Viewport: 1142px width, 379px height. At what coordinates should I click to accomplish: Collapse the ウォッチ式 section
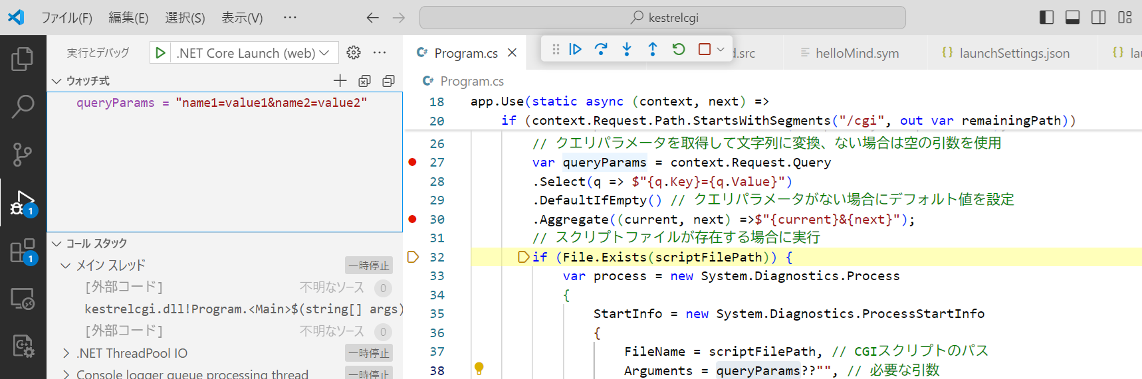pyautogui.click(x=57, y=81)
